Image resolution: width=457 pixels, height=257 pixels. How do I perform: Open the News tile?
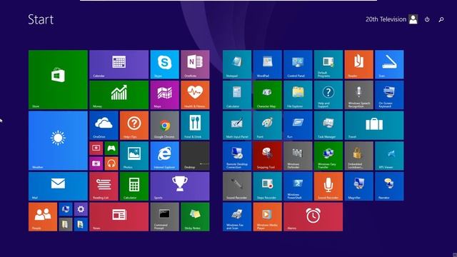(x=119, y=217)
